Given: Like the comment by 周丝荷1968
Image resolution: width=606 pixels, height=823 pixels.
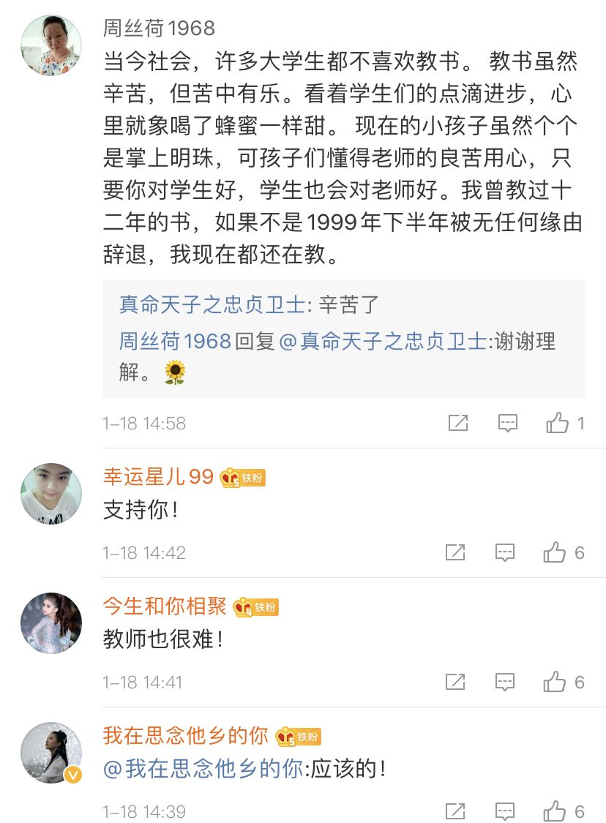Looking at the screenshot, I should [x=558, y=423].
